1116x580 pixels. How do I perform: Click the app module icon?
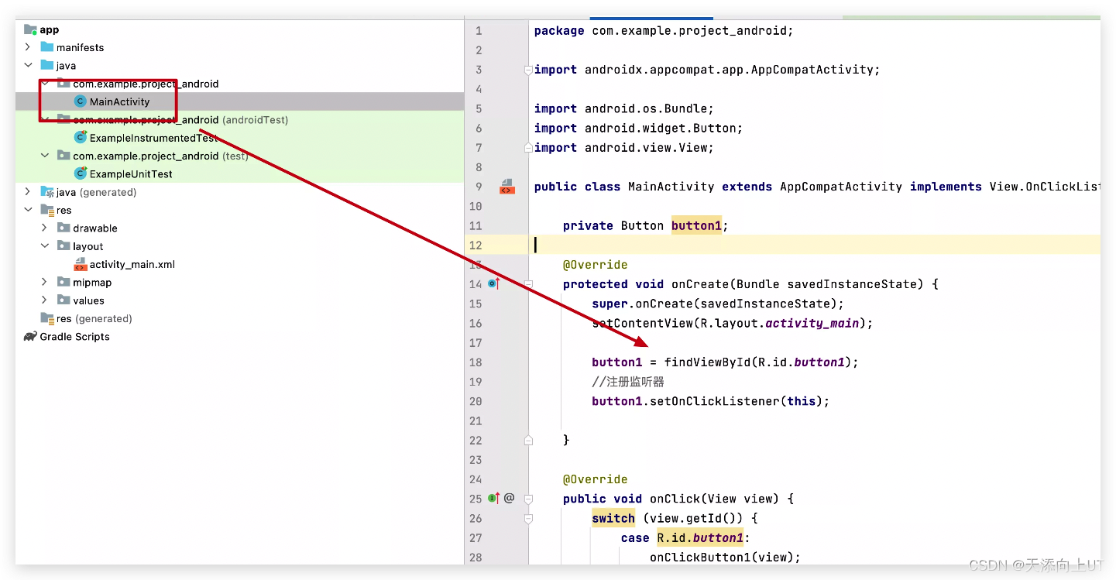[x=30, y=29]
